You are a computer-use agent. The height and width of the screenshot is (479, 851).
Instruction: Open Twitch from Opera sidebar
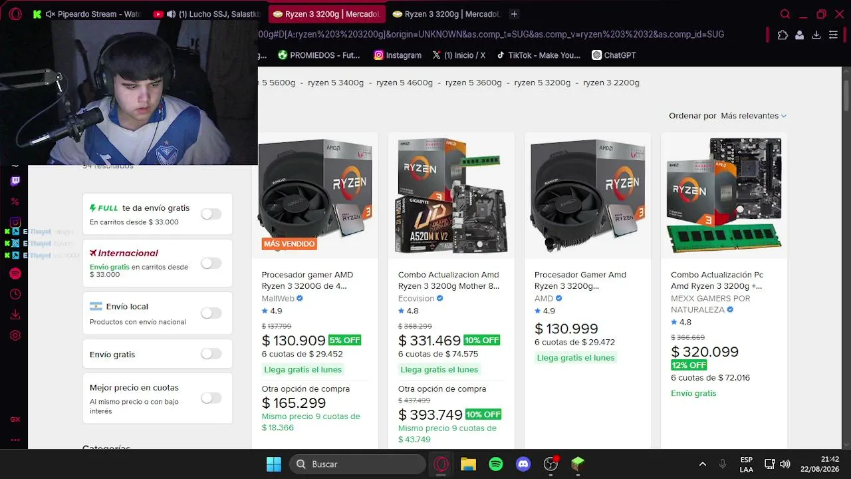coord(15,181)
